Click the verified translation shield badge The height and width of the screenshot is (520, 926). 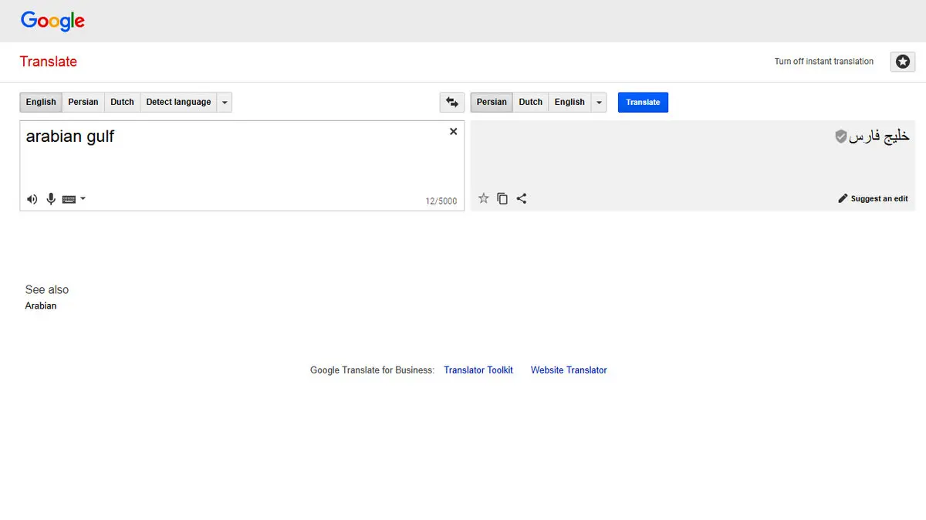coord(841,137)
